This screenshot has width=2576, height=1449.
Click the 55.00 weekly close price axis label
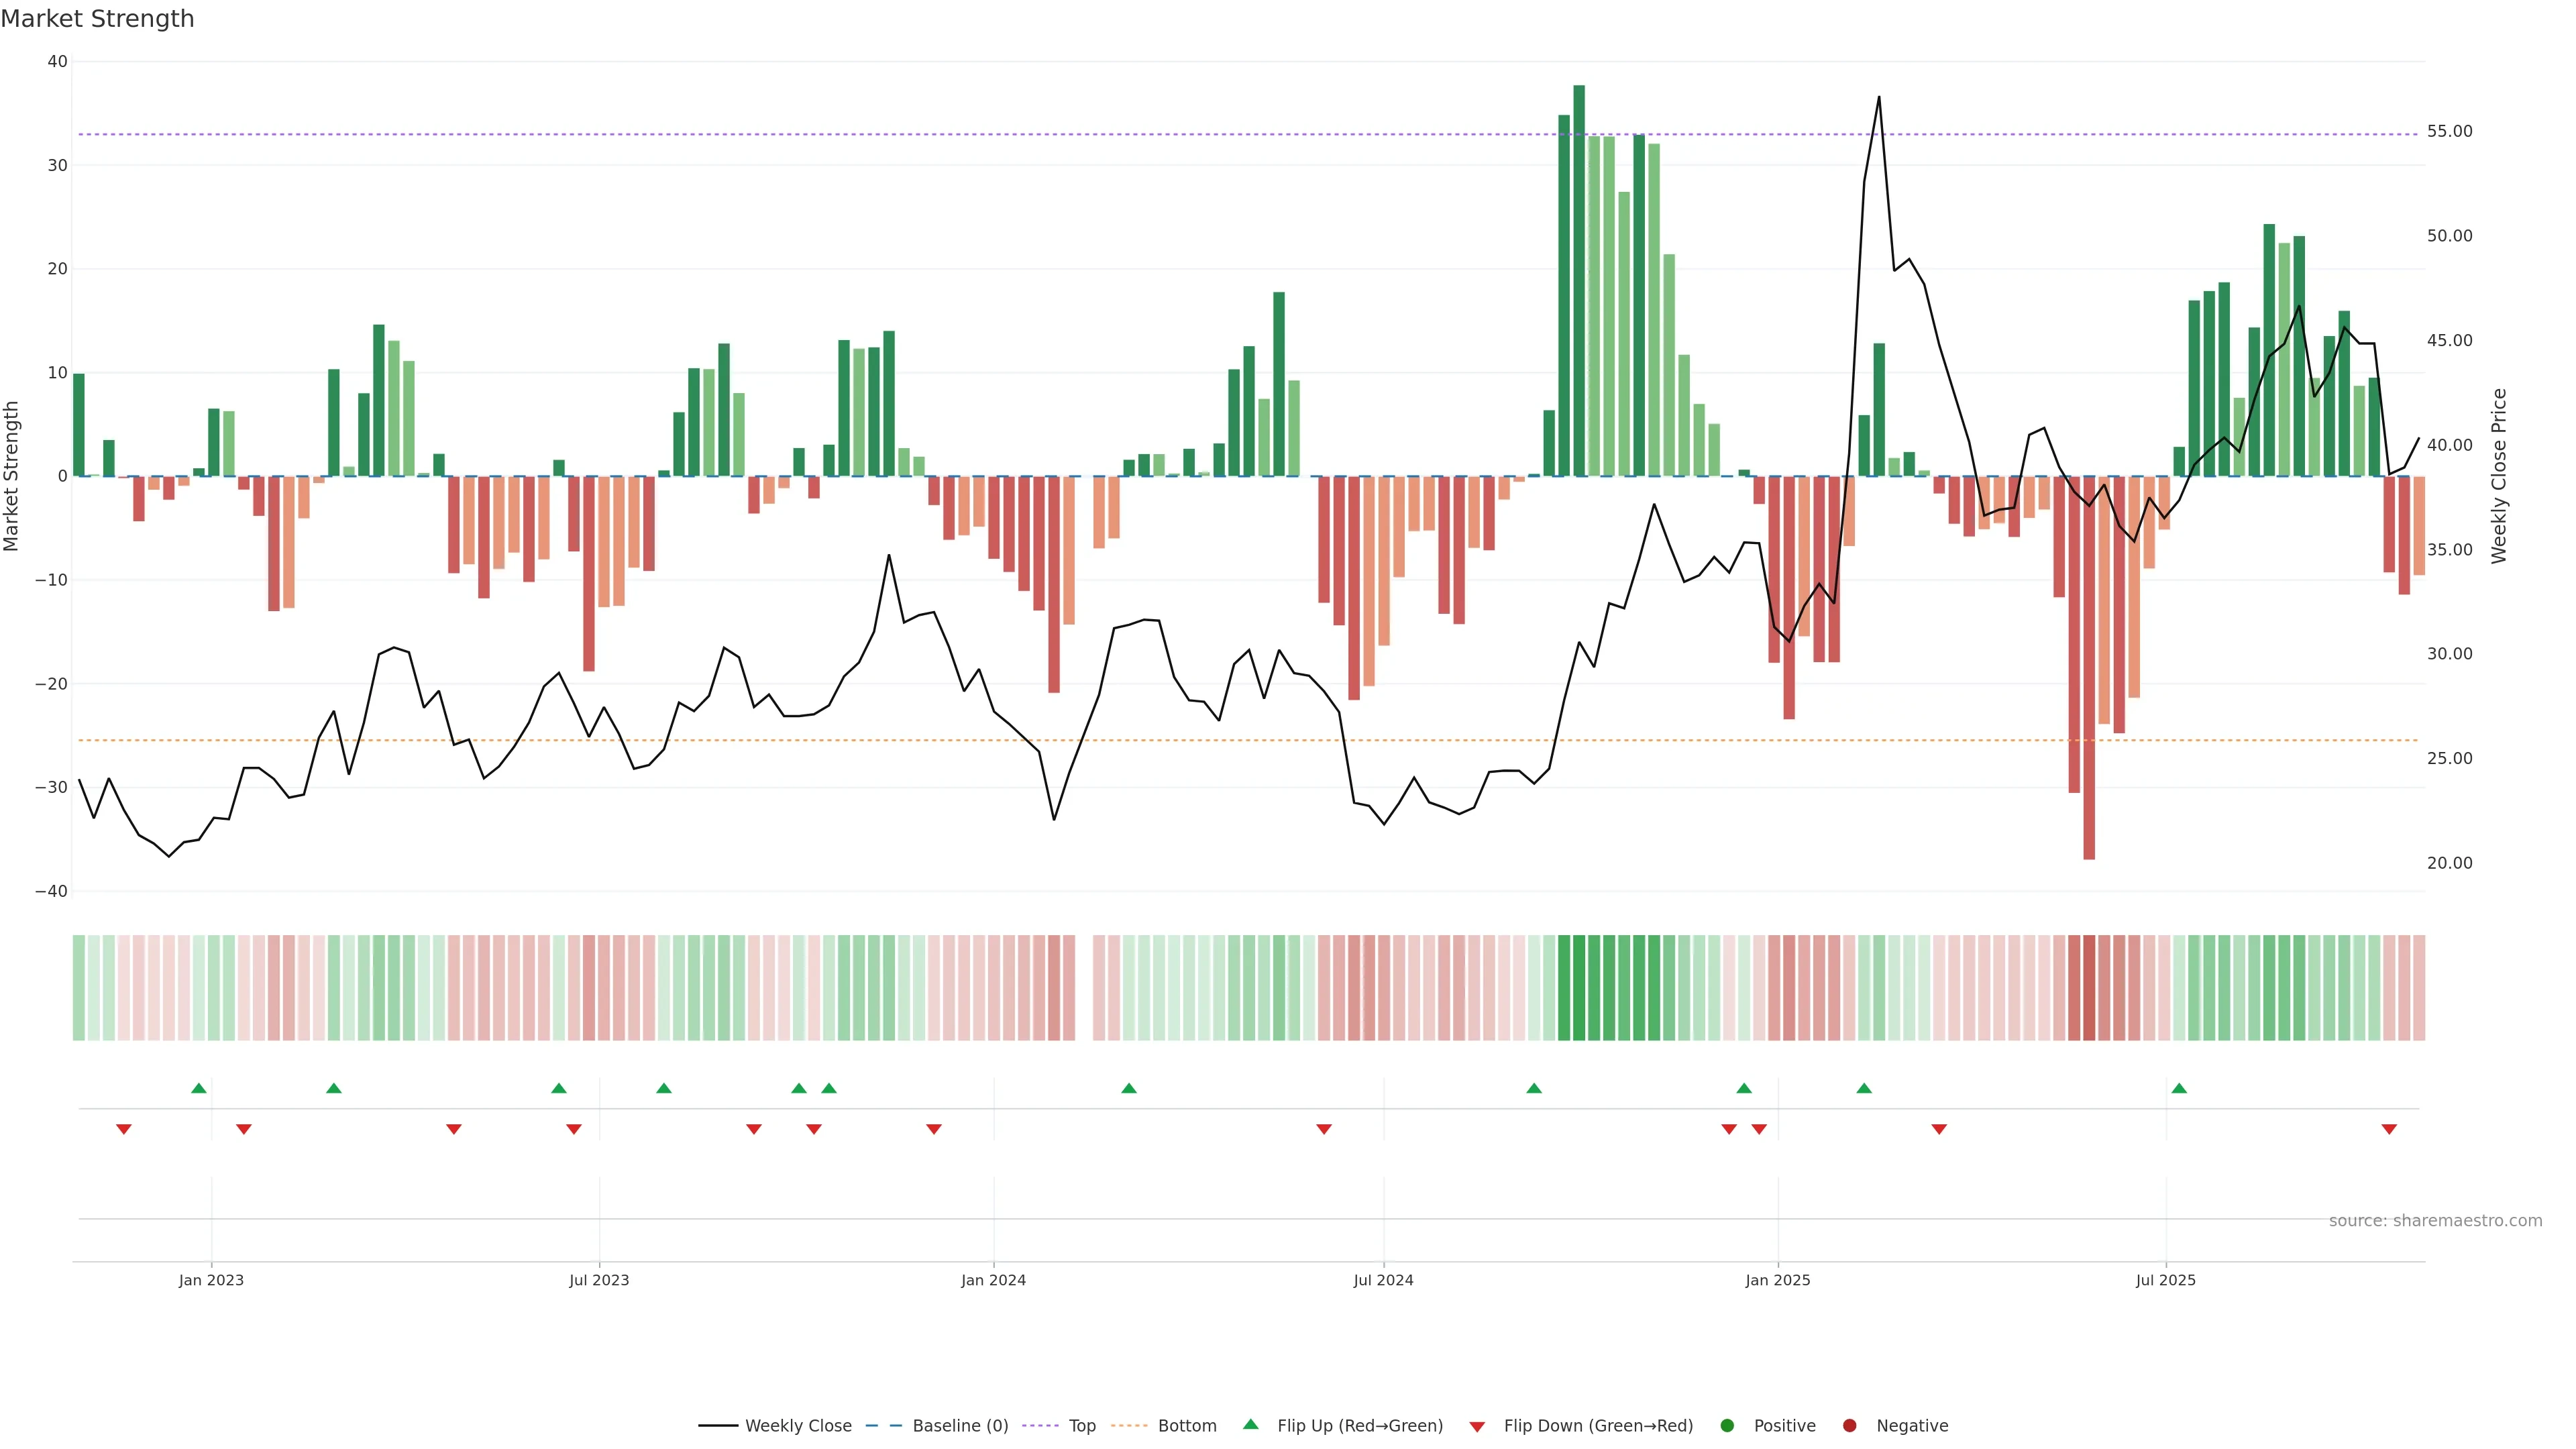pyautogui.click(x=2449, y=132)
